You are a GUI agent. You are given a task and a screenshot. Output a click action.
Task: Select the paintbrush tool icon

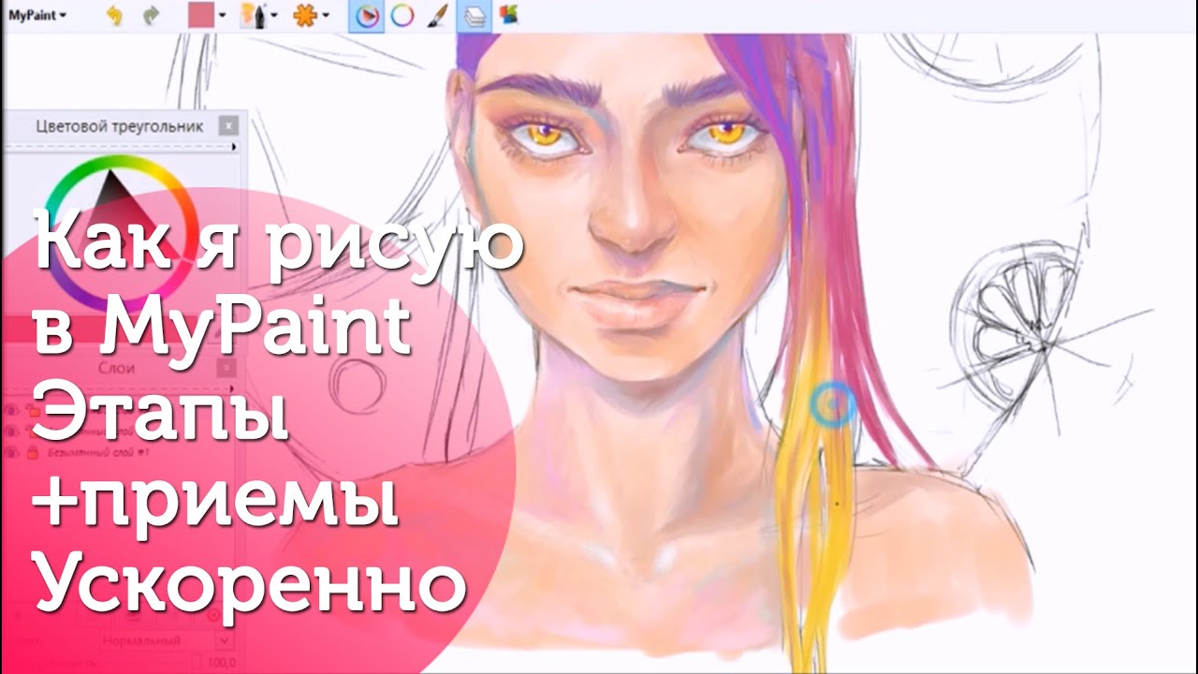pos(437,15)
